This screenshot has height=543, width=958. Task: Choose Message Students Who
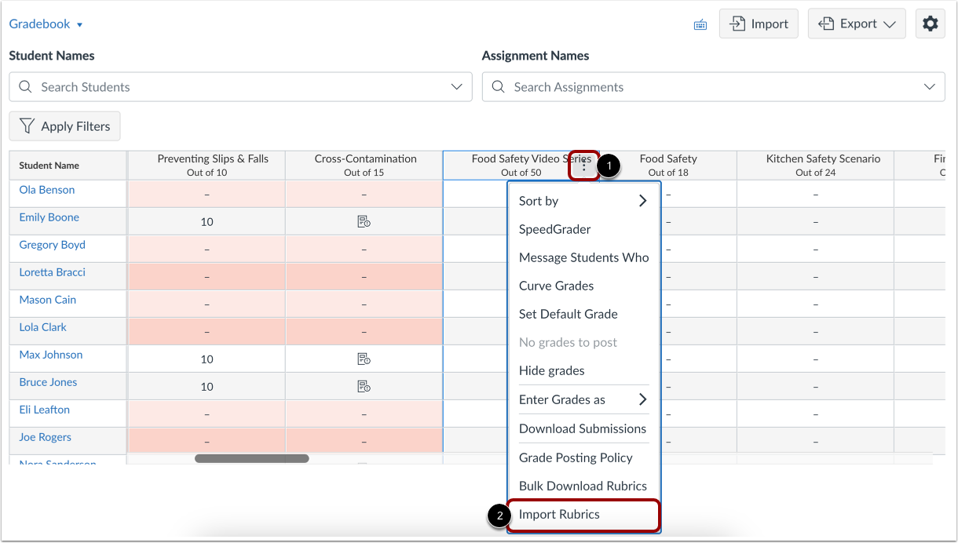point(583,257)
